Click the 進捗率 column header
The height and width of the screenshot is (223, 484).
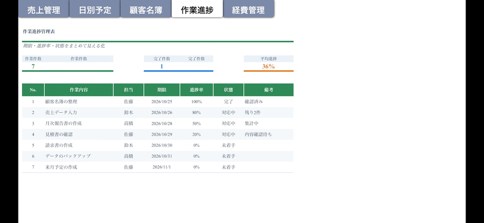197,90
